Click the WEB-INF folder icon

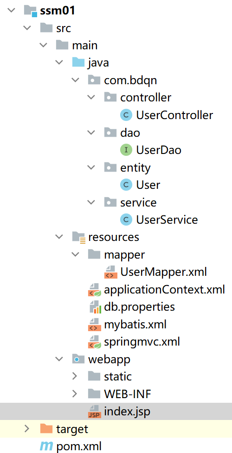(94, 393)
